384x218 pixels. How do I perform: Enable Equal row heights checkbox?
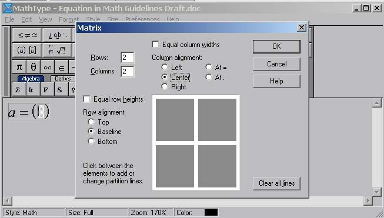[86, 99]
